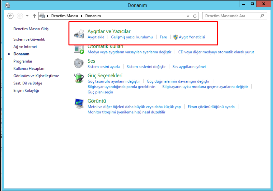Go back with the back arrow
The image size is (273, 191).
(x=10, y=16)
